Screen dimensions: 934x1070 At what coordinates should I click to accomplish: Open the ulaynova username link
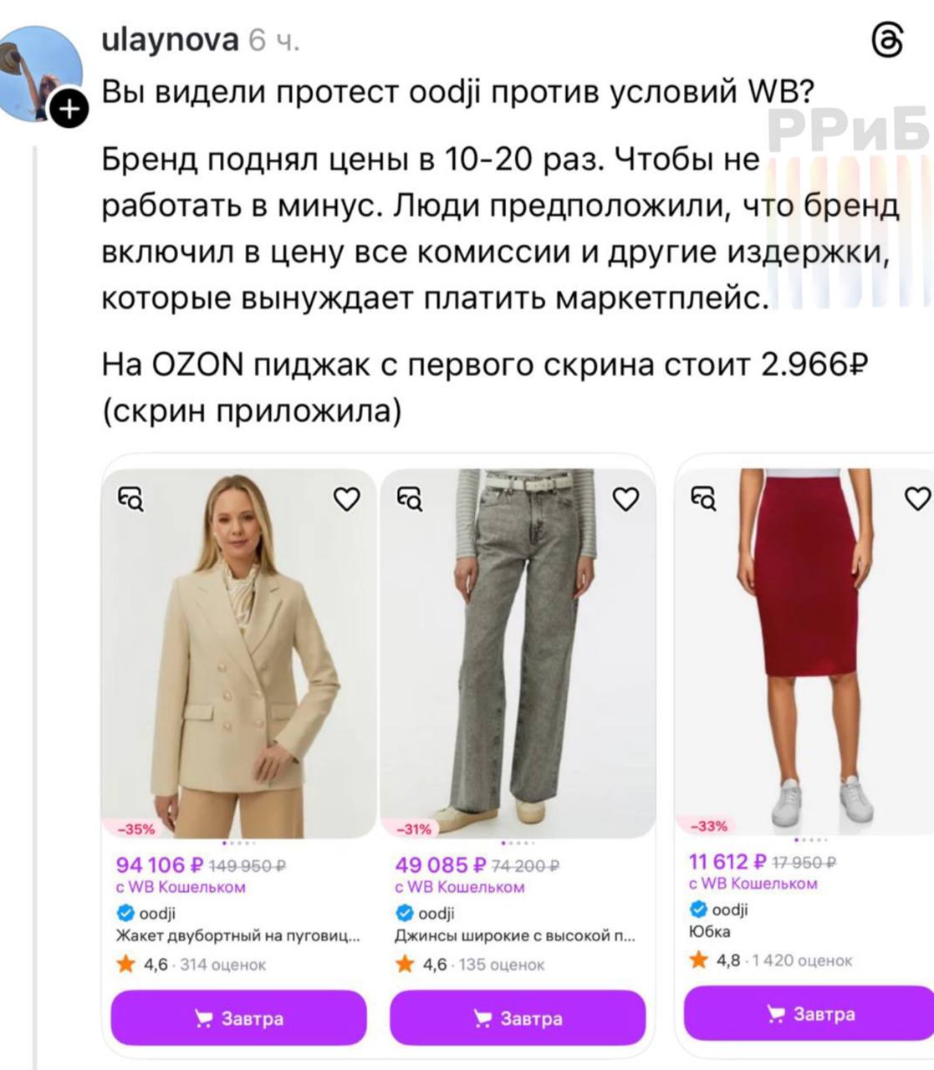tap(170, 40)
